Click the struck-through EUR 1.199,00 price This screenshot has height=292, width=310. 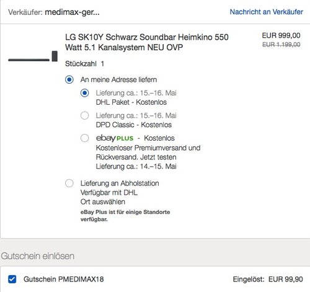[x=281, y=45]
